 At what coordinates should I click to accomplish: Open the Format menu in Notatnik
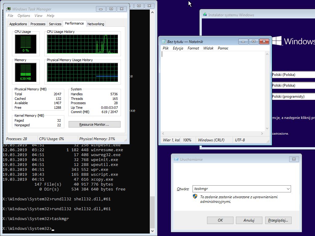point(193,48)
